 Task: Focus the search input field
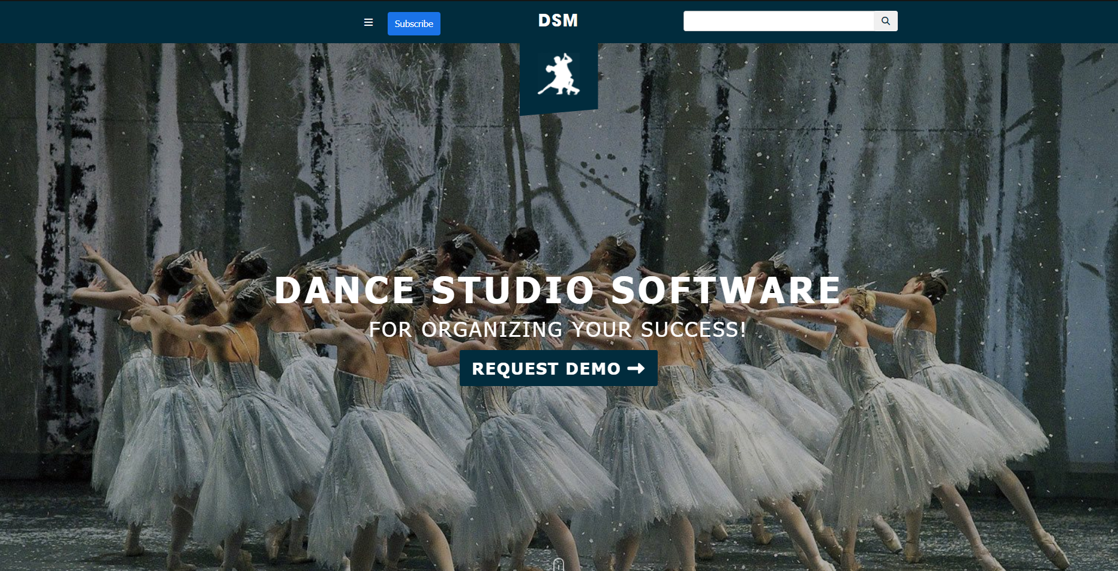coord(778,21)
